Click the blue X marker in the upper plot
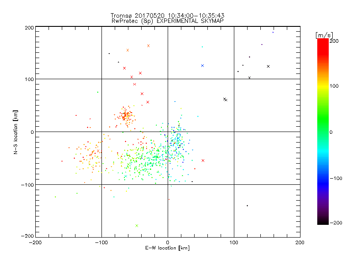This screenshot has height=264, width=353. pyautogui.click(x=203, y=66)
